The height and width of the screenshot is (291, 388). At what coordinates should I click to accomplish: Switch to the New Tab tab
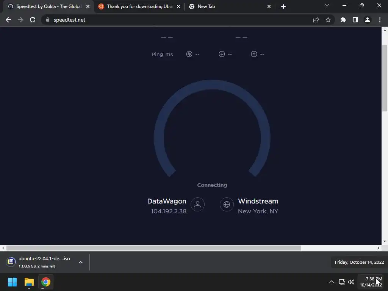pos(230,6)
